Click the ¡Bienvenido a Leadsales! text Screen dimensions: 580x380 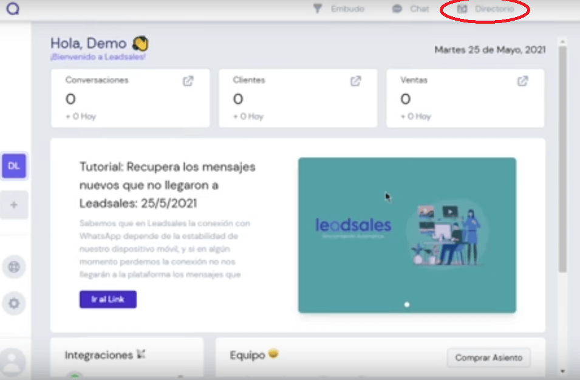tap(98, 57)
